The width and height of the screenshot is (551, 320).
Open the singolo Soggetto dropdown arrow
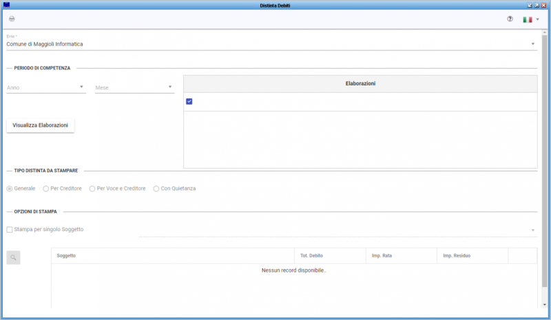pos(532,230)
